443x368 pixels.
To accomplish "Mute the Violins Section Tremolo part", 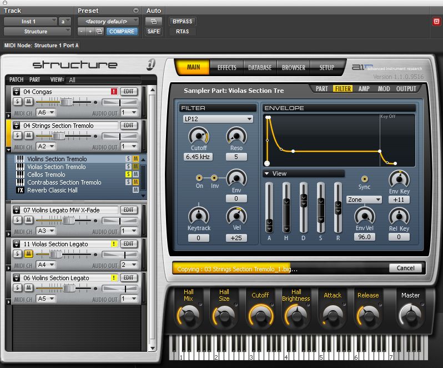I will 135,158.
